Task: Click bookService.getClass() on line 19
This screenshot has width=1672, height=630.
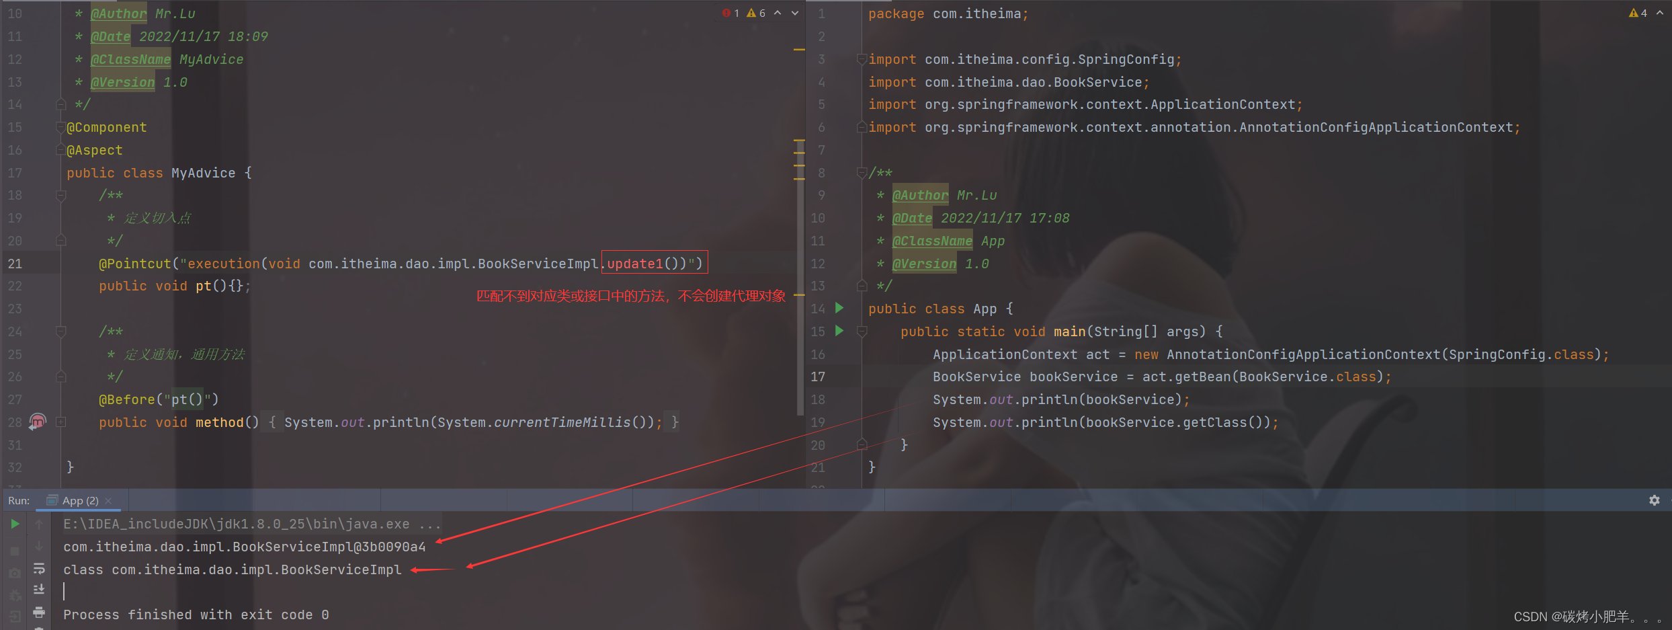Action: pyautogui.click(x=1176, y=422)
